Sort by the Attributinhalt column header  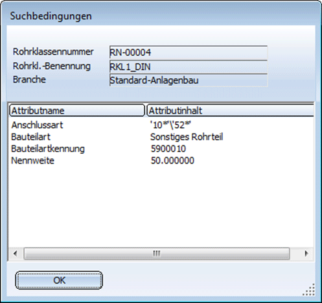[x=230, y=110]
